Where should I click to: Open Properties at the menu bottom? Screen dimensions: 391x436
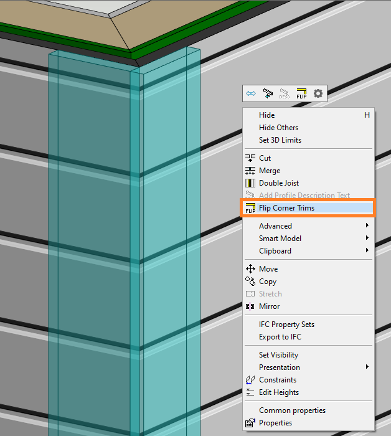pyautogui.click(x=275, y=423)
